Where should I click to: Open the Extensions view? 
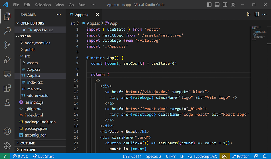point(7,88)
